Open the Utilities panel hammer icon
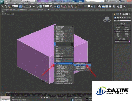132x101 pixels. 129,14
